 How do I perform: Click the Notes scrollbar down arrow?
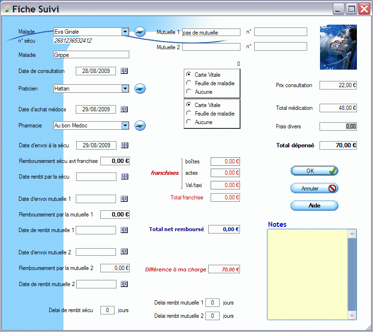tap(352, 315)
